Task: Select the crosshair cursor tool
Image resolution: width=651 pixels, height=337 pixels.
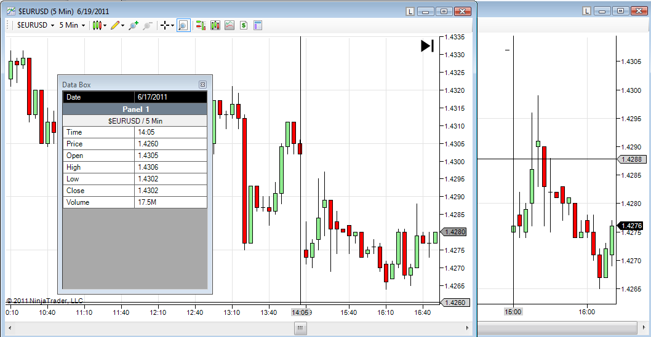Action: point(165,25)
